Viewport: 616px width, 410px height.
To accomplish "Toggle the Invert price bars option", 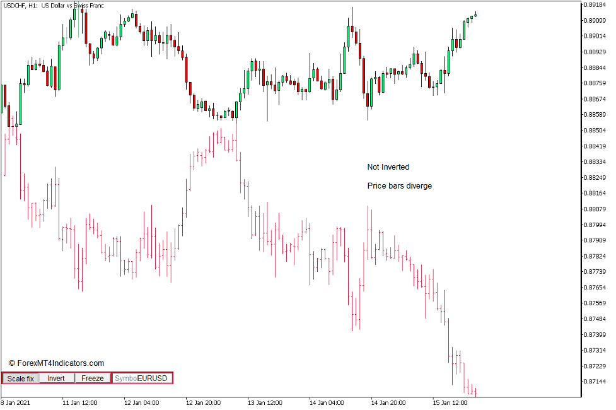I will click(x=55, y=378).
